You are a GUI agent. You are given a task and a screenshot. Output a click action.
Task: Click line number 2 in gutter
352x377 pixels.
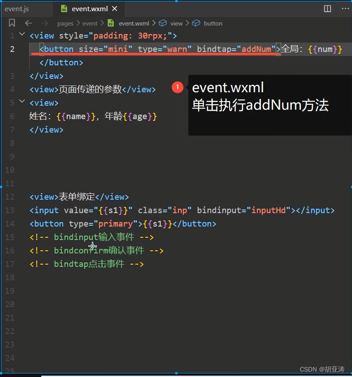point(12,49)
